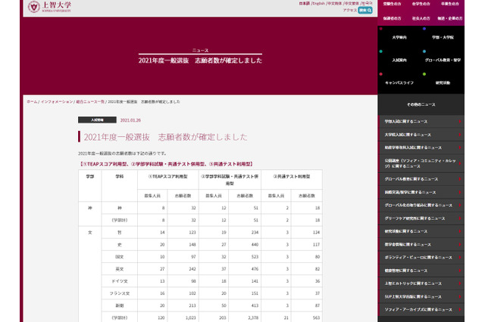Open ボランティア・ビューローに関するニュース link
The width and height of the screenshot is (485, 322).
[x=421, y=258]
